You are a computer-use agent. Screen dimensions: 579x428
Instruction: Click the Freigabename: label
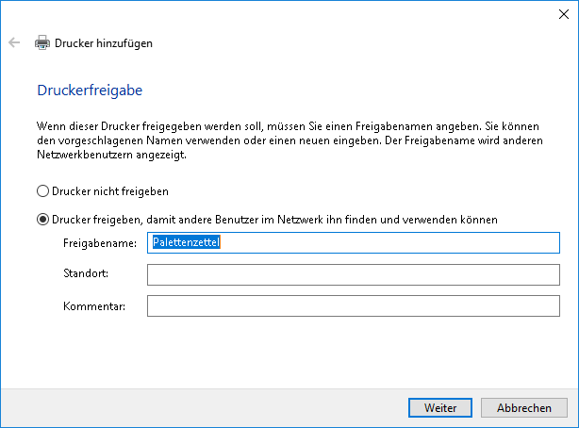100,243
